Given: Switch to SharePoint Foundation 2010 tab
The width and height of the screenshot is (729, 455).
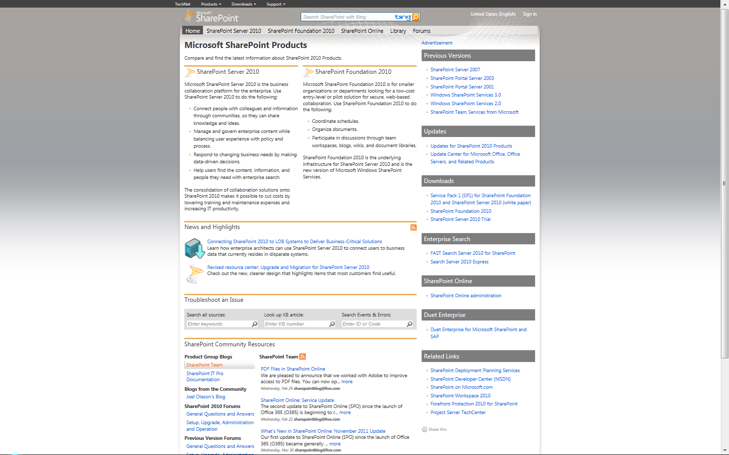Looking at the screenshot, I should pyautogui.click(x=301, y=31).
